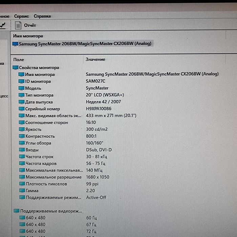Click the graph icon in toolbar

point(3,25)
